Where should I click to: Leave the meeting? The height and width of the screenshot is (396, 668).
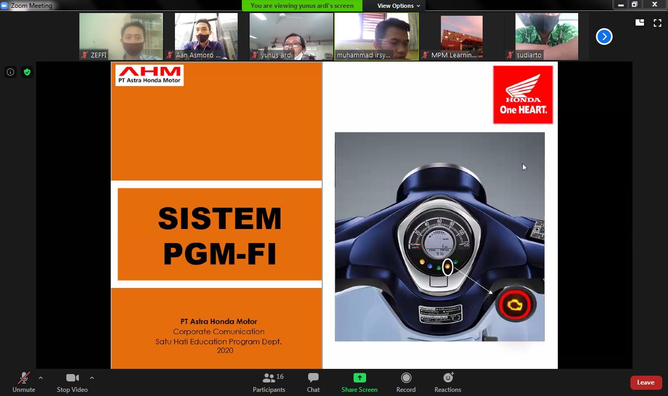click(x=646, y=382)
